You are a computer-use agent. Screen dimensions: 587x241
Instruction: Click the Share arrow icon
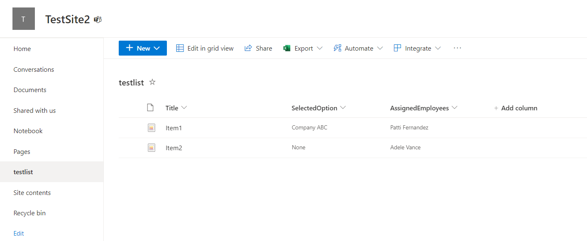click(x=248, y=48)
